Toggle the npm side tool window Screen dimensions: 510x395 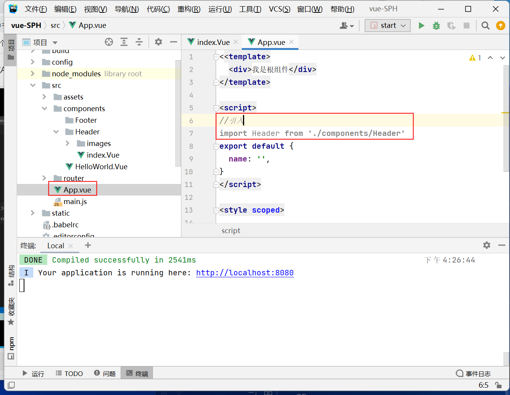coord(11,348)
